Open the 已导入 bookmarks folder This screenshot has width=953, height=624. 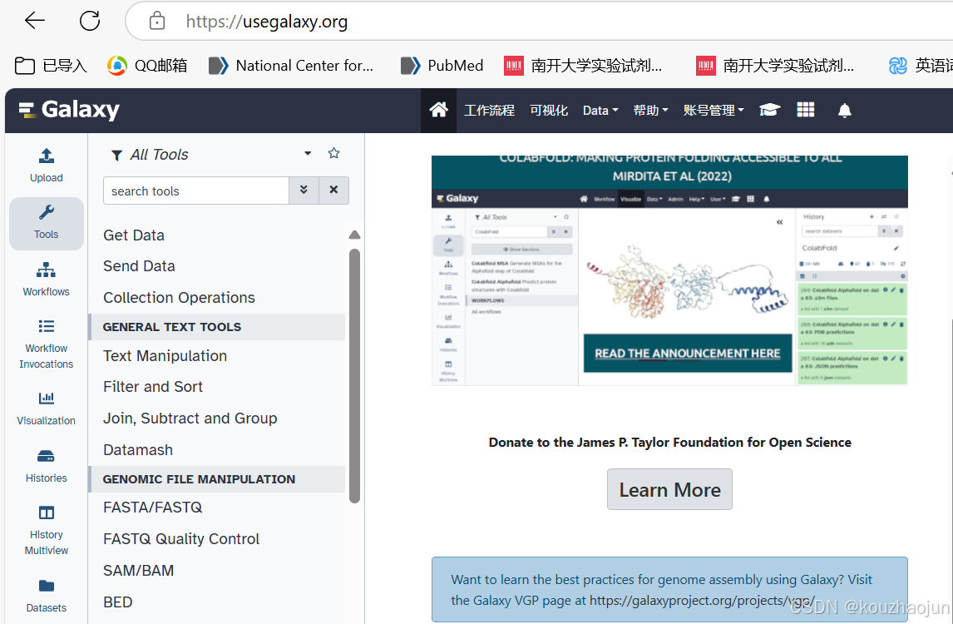[51, 66]
